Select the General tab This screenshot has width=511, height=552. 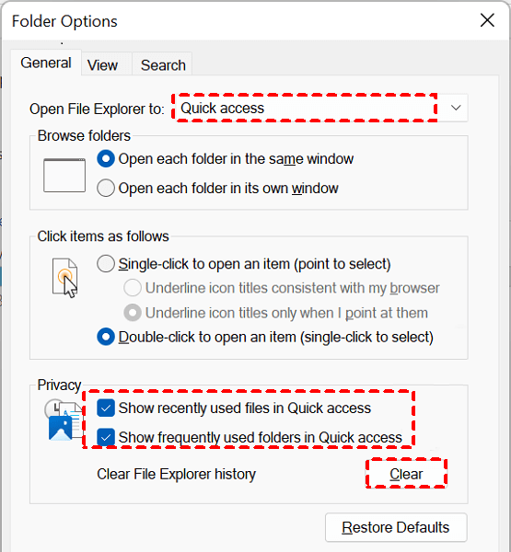tap(46, 63)
